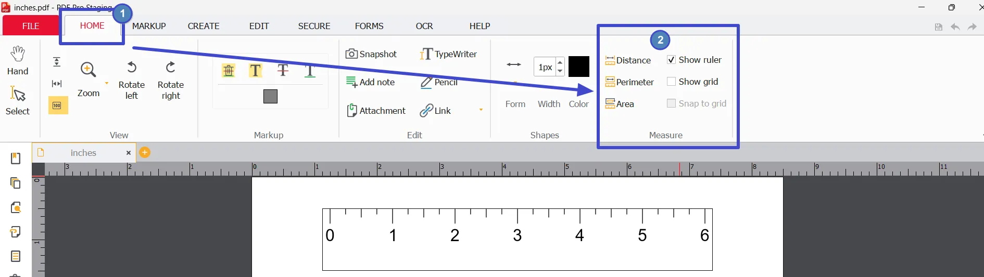Choose the Area measure tool

point(620,104)
